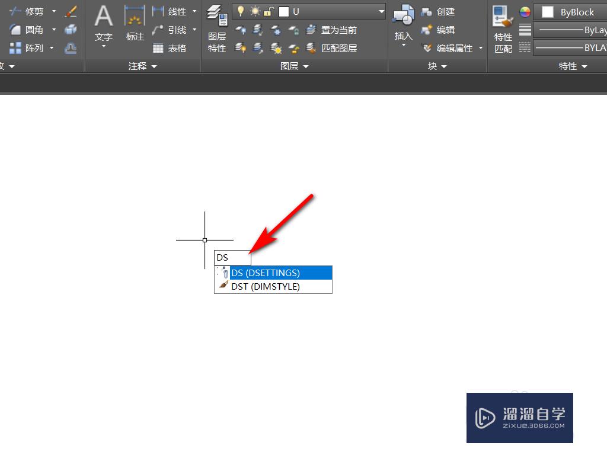
Task: Click the layer Unisolate icon
Action: [258, 48]
